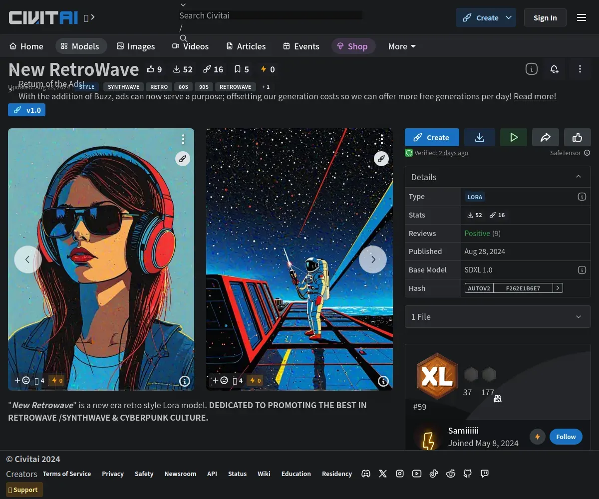Screen dimensions: 599x499
Task: Click info icon on astronaut image
Action: 383,381
